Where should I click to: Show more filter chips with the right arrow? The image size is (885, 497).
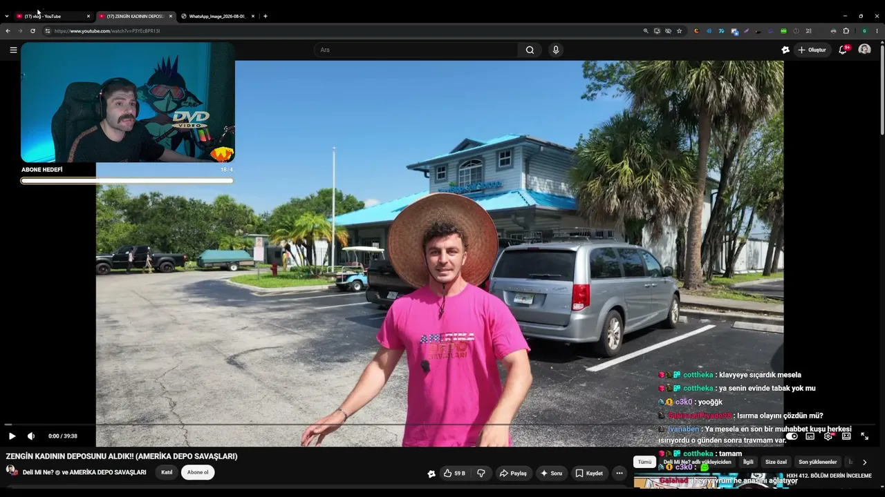pyautogui.click(x=864, y=462)
